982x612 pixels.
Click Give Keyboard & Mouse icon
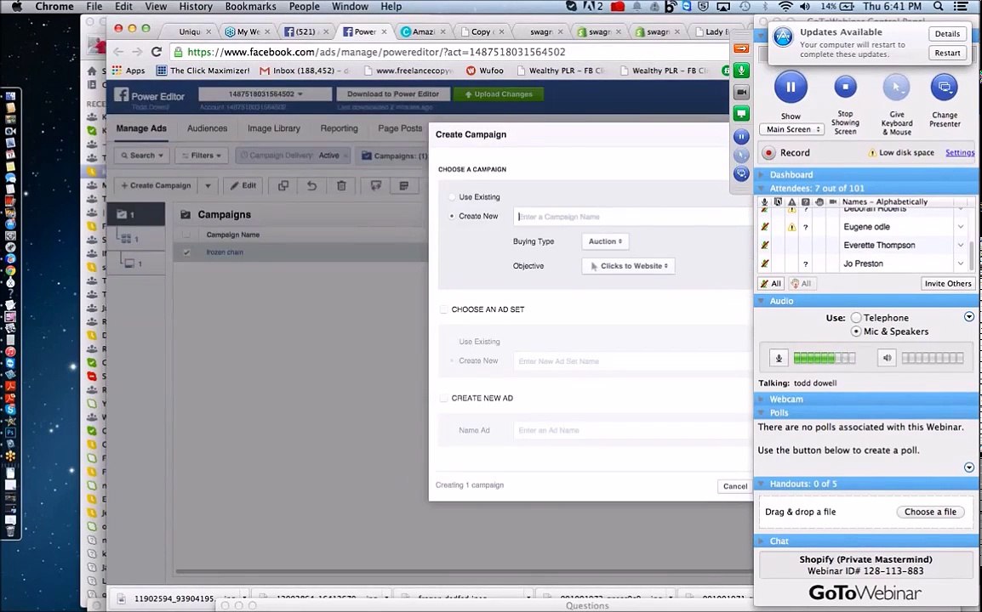pyautogui.click(x=896, y=88)
